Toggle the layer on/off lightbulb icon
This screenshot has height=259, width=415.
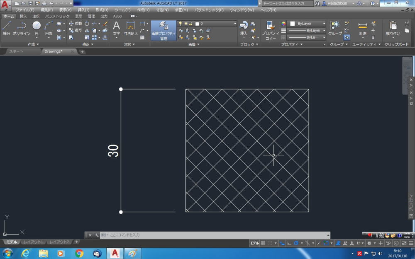click(x=180, y=24)
